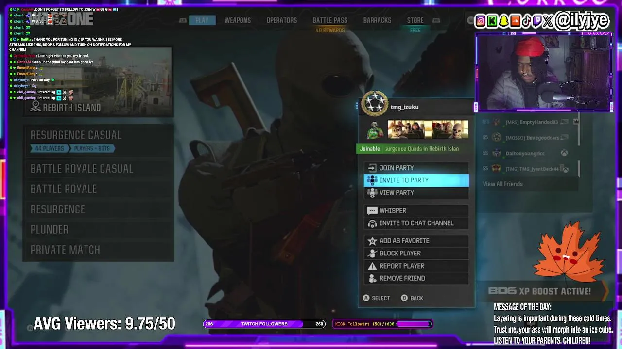Select the Whisper menu option
The height and width of the screenshot is (349, 622).
[416, 211]
